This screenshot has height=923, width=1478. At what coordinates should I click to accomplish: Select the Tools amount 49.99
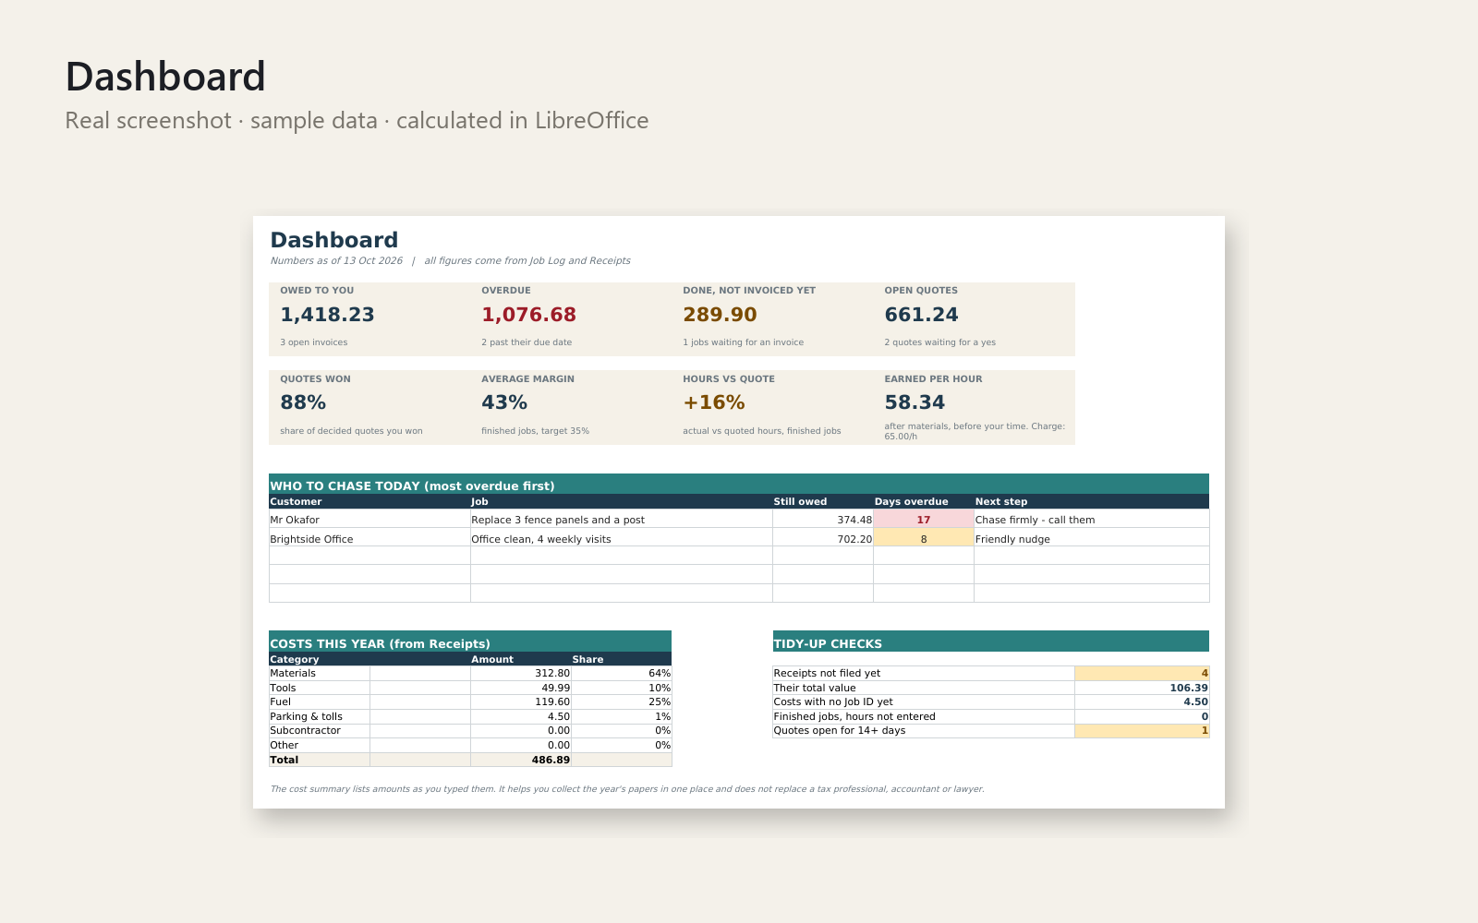(521, 688)
